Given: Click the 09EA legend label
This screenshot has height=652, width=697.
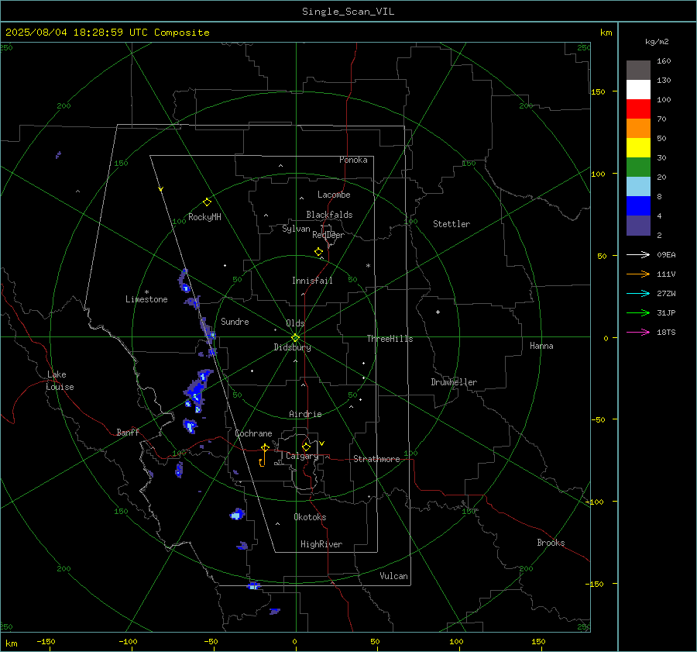Looking at the screenshot, I should [x=666, y=255].
